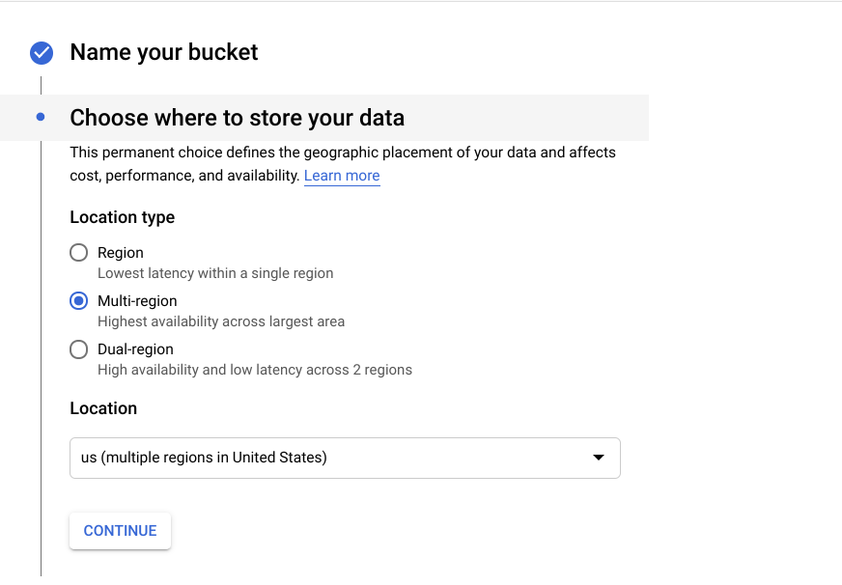This screenshot has width=842, height=585.
Task: Click the blue dot beside current step
Action: (x=41, y=116)
